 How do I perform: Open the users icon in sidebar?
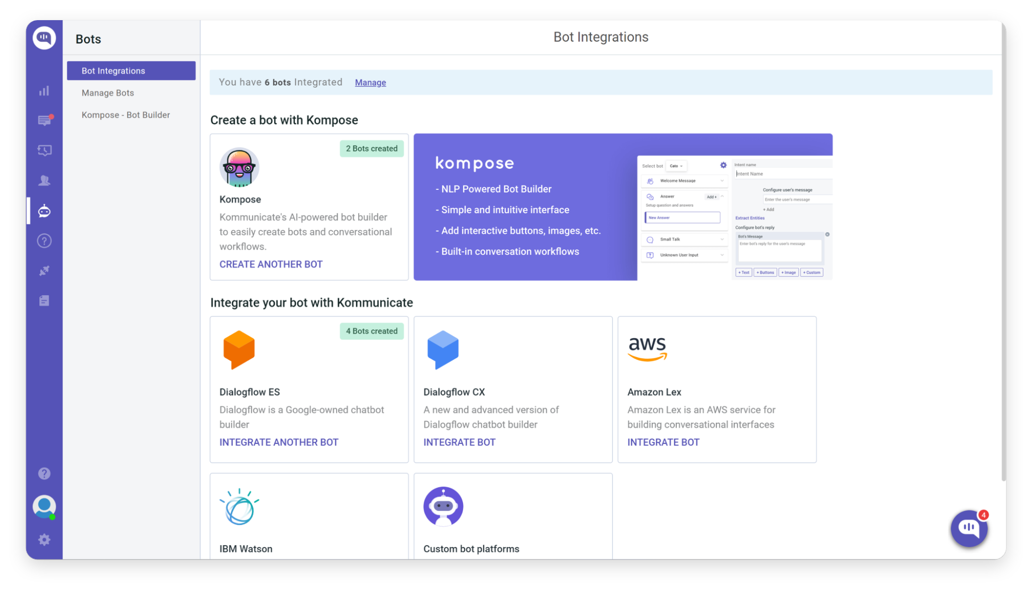[x=44, y=180]
